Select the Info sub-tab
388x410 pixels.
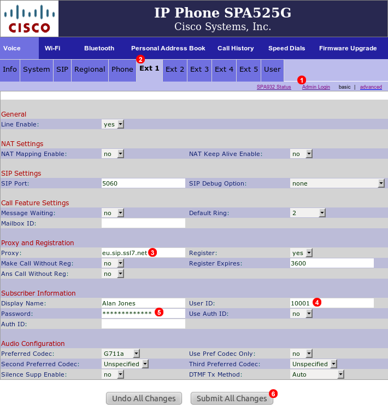pyautogui.click(x=10, y=70)
